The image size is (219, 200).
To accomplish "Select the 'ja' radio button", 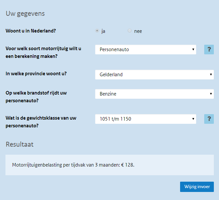I will 97,31.
